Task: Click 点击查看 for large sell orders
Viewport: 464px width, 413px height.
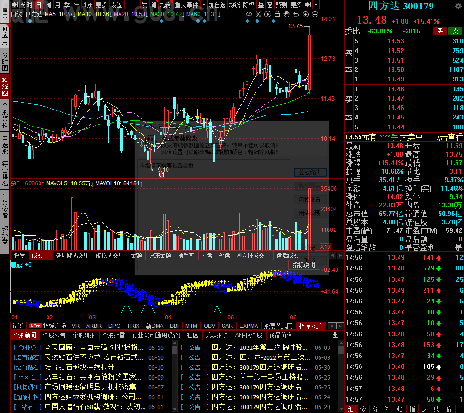Action: [x=448, y=137]
